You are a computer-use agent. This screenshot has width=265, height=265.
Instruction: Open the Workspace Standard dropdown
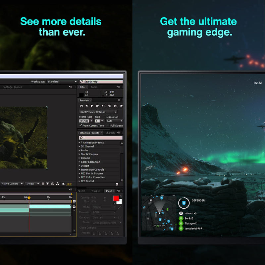(62, 81)
